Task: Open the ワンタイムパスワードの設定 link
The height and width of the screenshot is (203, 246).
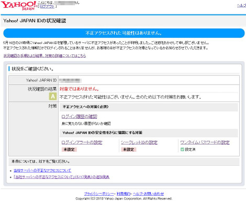Action: coord(205,142)
